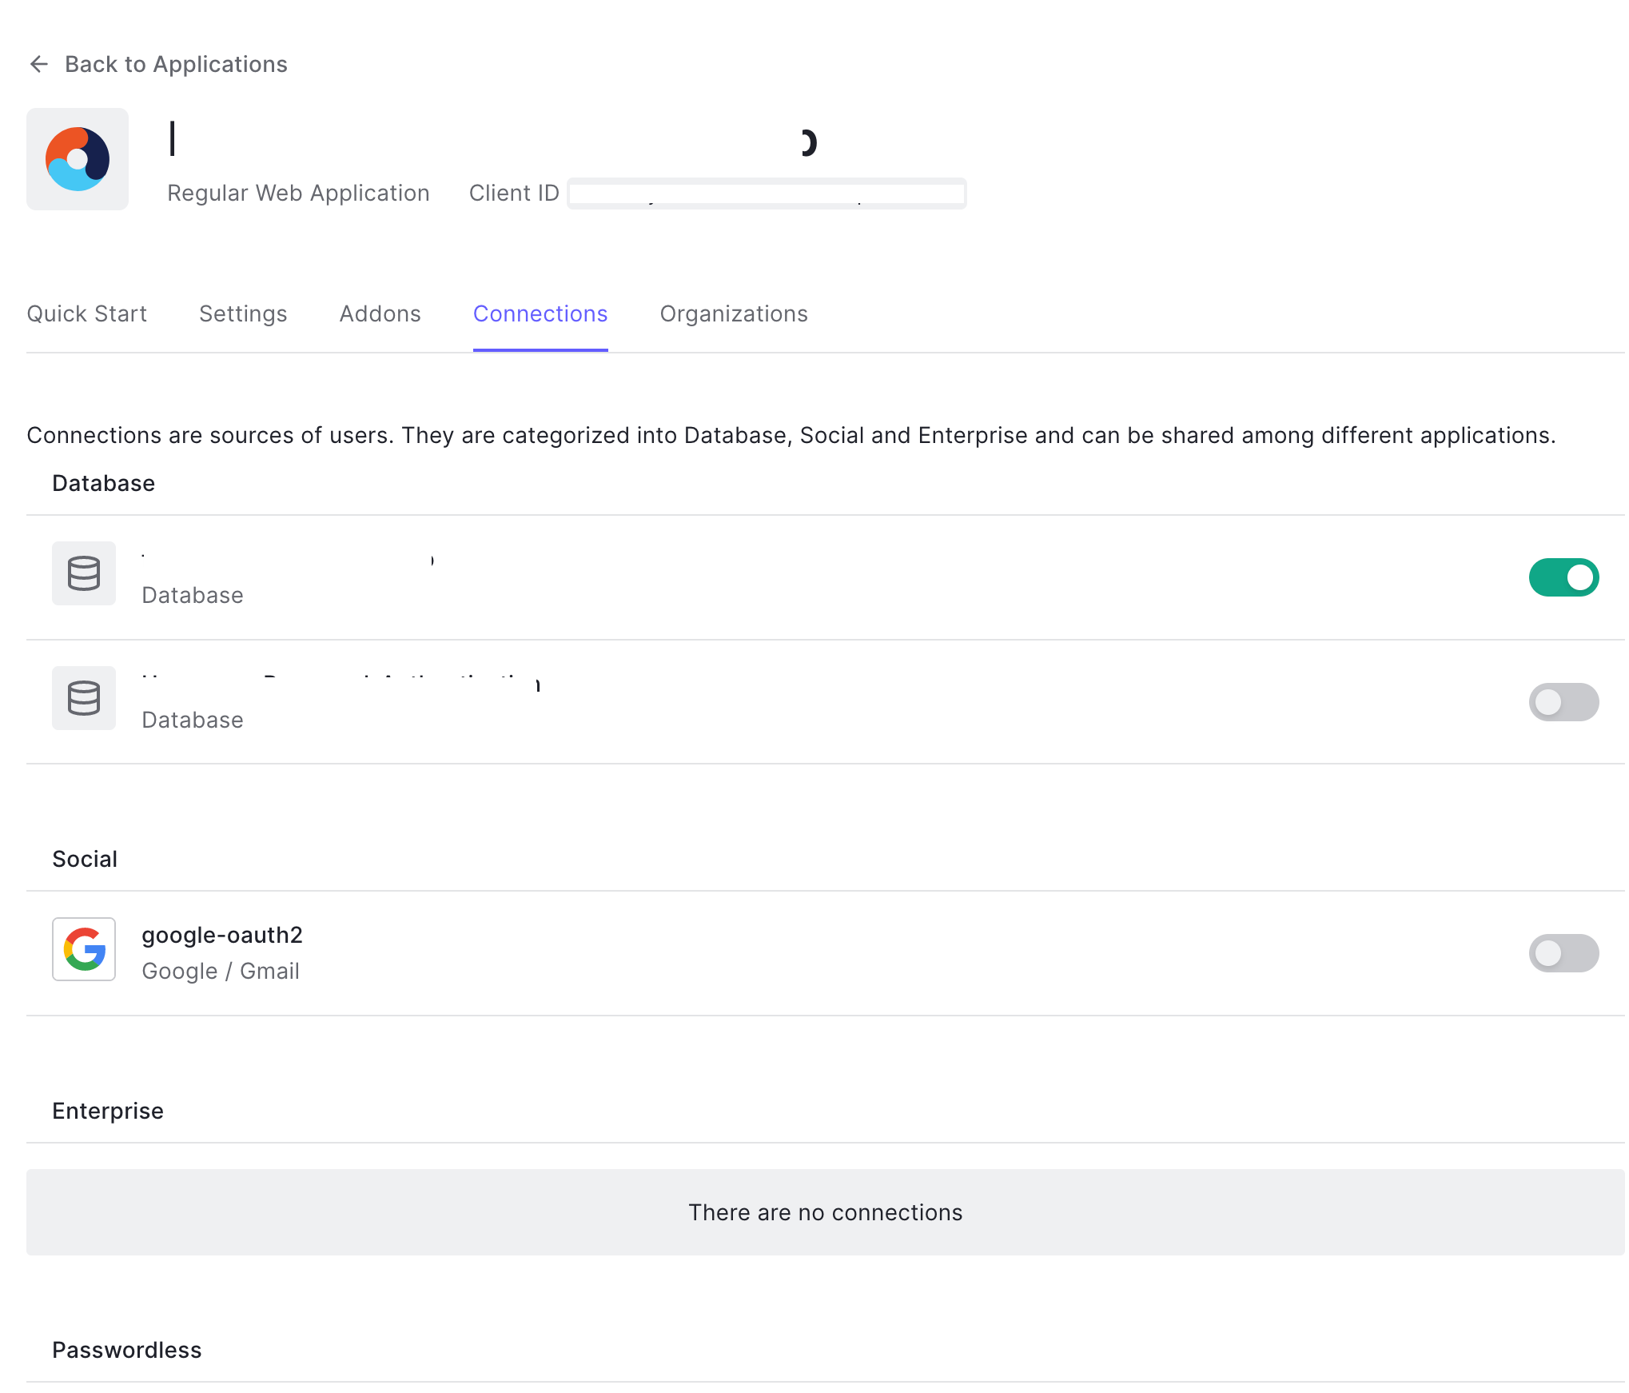Click the 'There are no connections' banner
This screenshot has width=1629, height=1393.
pos(825,1212)
